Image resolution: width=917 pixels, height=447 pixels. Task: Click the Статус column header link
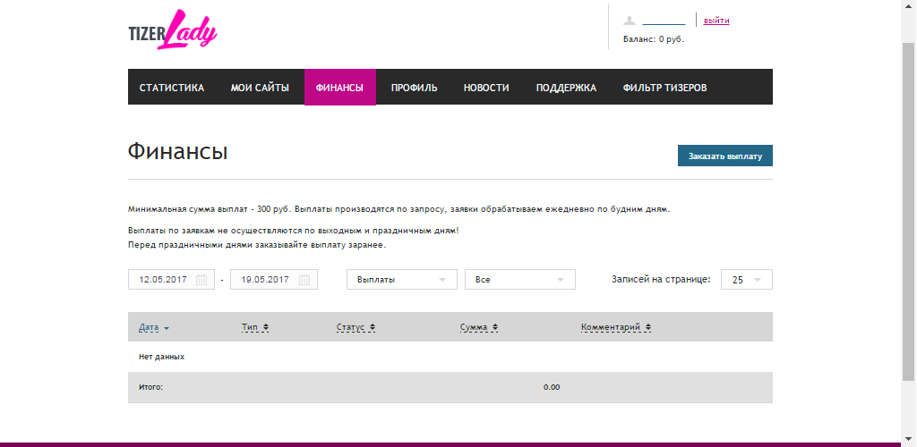(x=351, y=327)
